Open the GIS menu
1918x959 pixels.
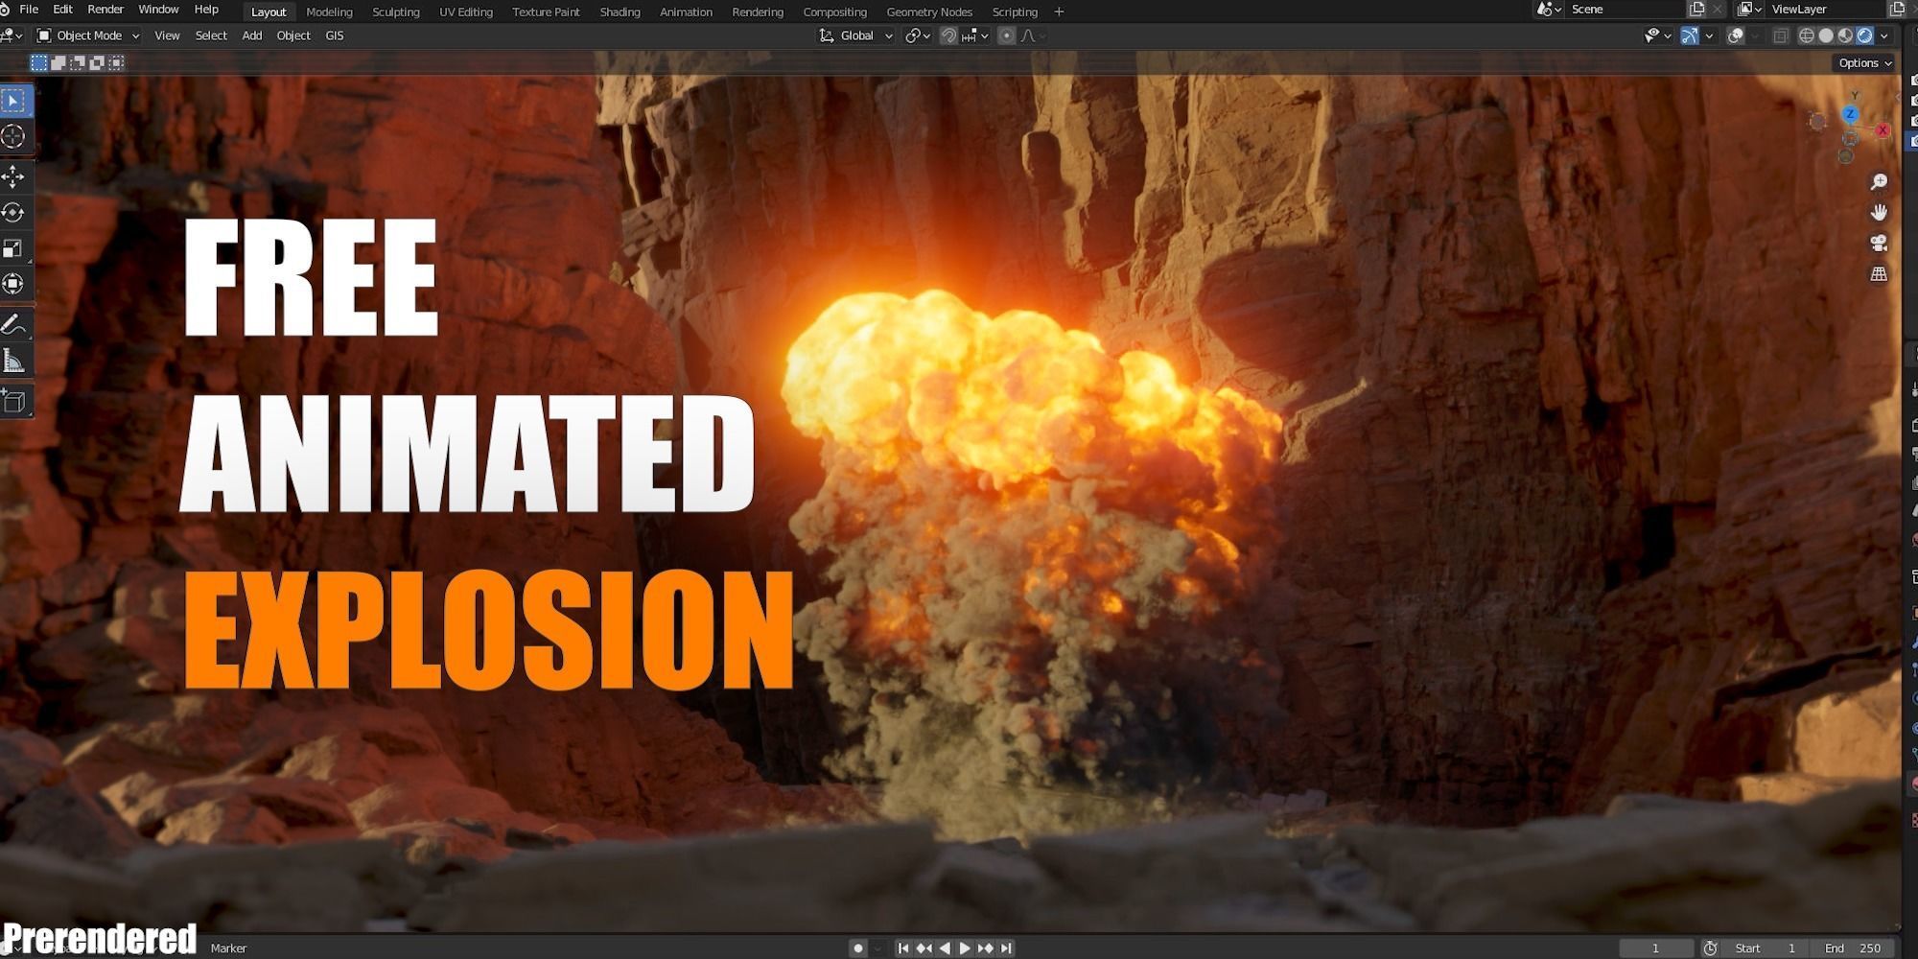(x=335, y=35)
